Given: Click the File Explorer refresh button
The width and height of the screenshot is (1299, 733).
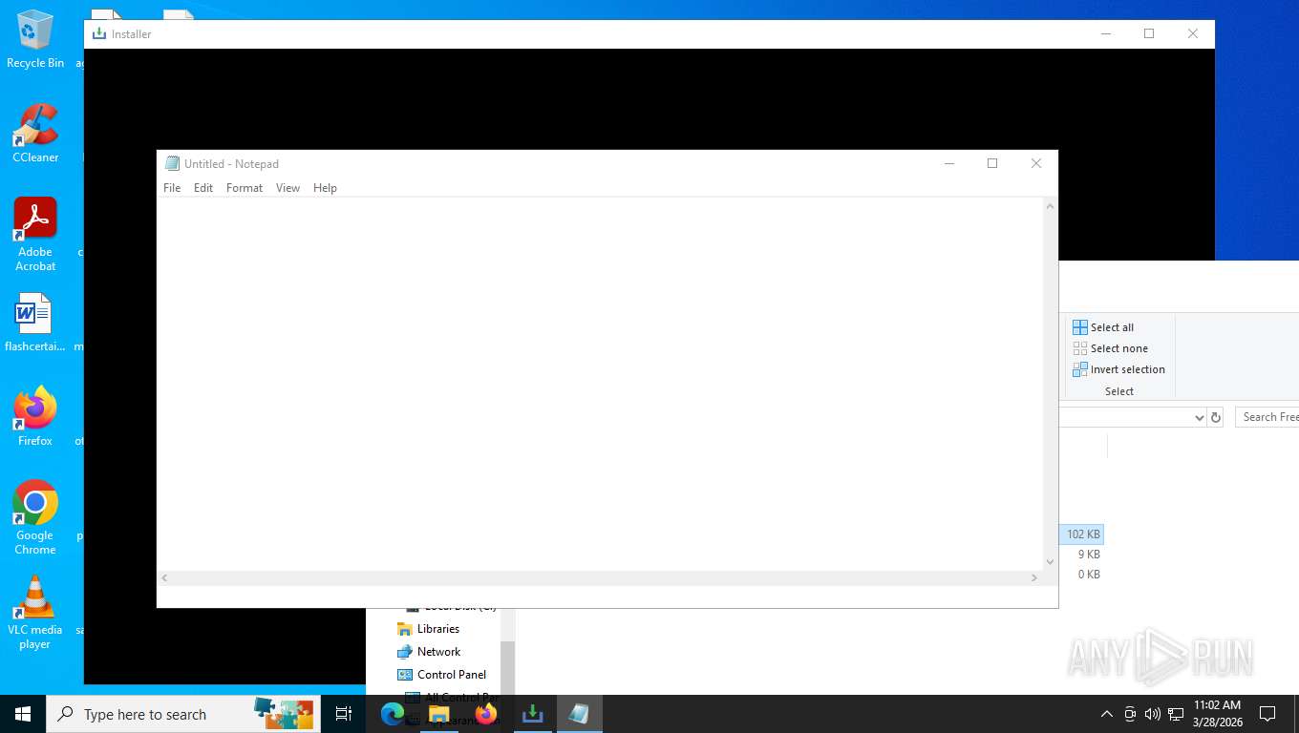Looking at the screenshot, I should (1215, 417).
